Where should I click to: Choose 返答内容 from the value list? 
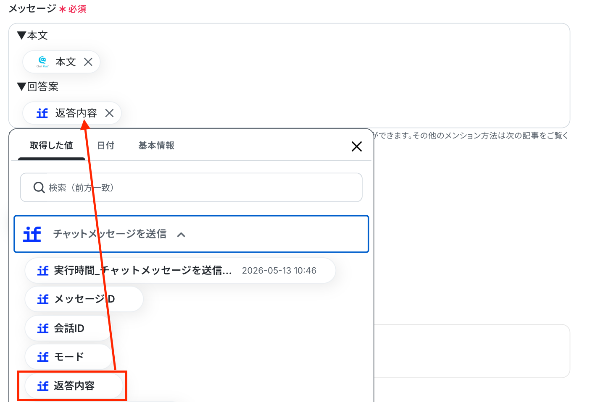click(74, 386)
